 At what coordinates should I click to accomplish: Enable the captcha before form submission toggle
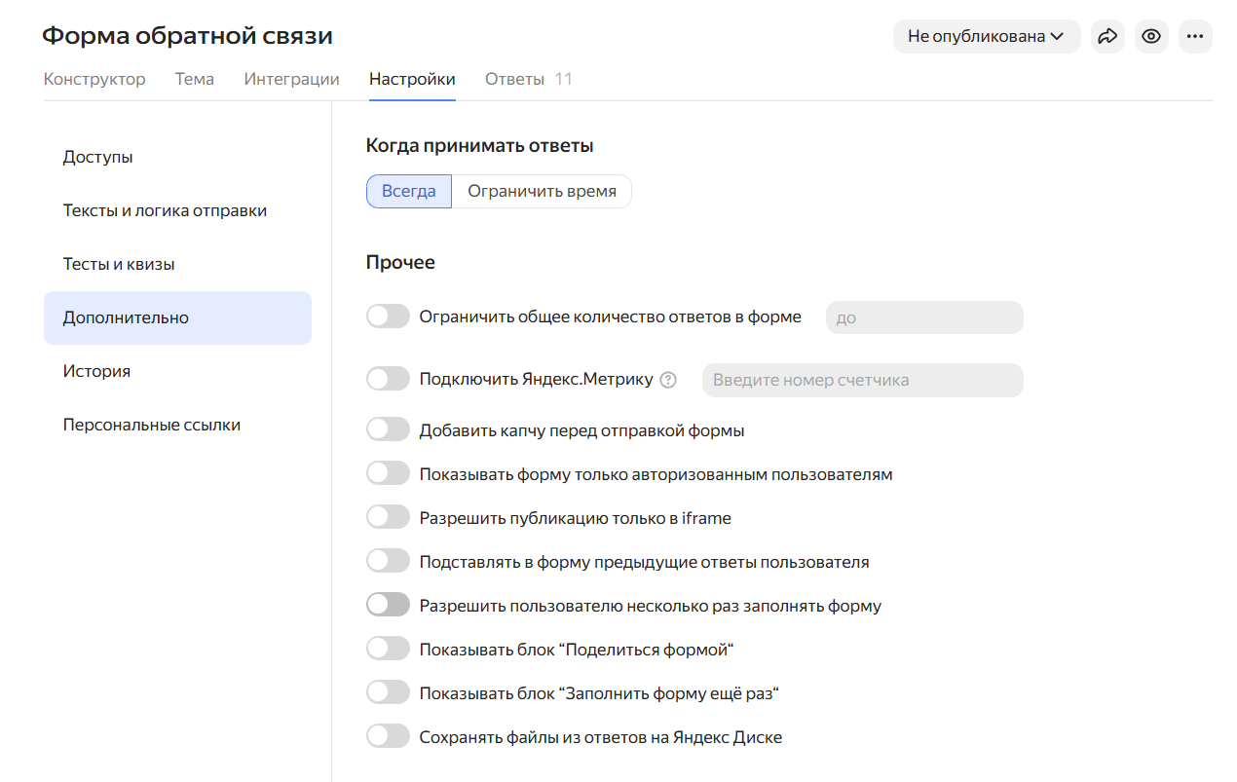click(x=388, y=429)
